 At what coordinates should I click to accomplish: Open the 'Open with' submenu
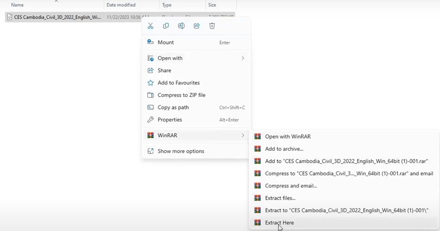(x=196, y=58)
